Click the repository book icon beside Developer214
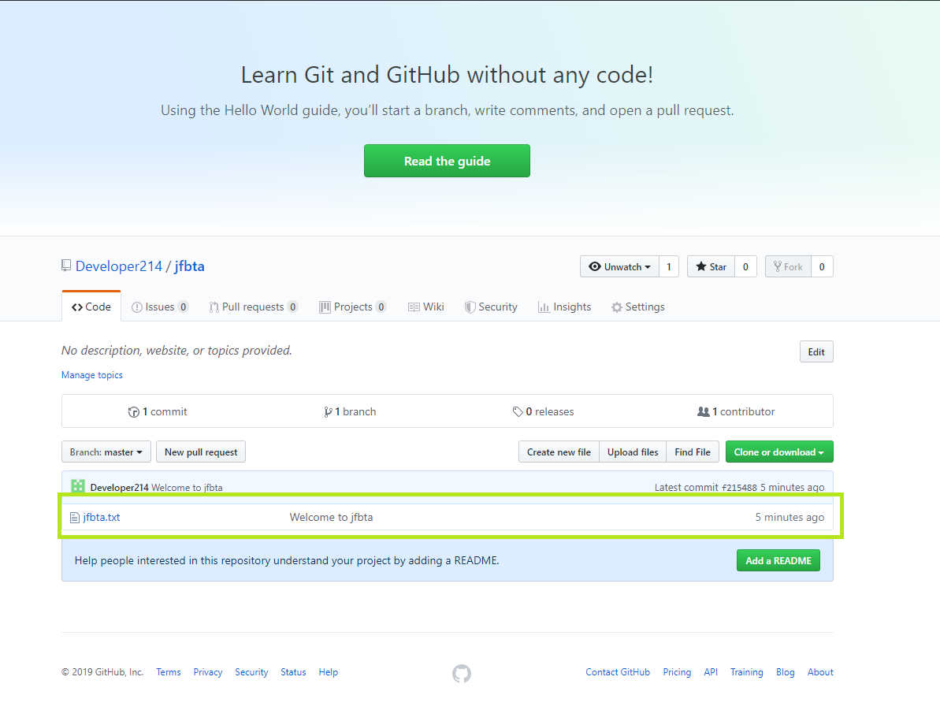Screen dimensions: 940x710 (66, 266)
